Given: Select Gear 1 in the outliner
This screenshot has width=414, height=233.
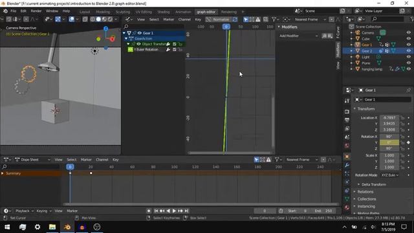Looking at the screenshot, I should (x=367, y=45).
